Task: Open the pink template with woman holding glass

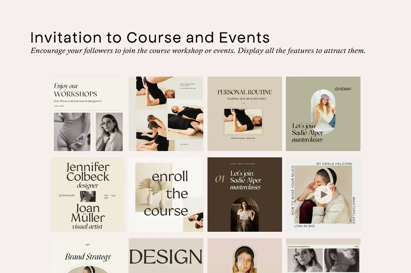Action: [245, 257]
